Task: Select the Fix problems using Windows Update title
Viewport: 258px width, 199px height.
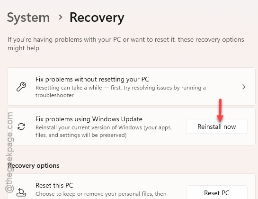Action: click(x=89, y=119)
